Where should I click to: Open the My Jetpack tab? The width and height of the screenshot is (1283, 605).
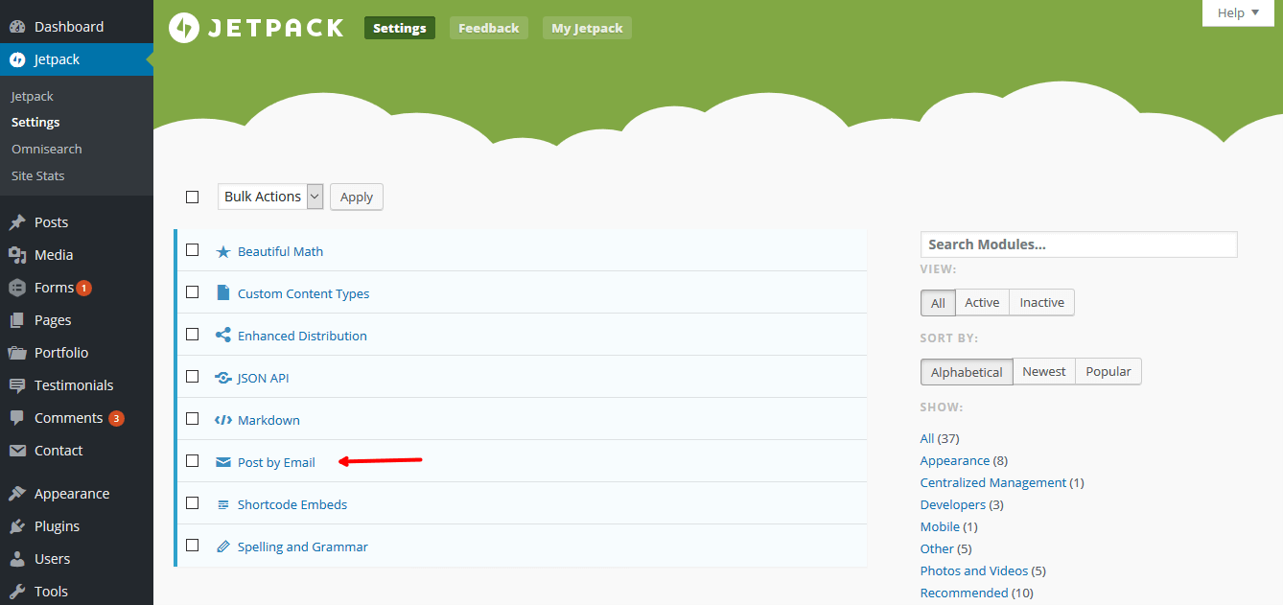pos(587,28)
